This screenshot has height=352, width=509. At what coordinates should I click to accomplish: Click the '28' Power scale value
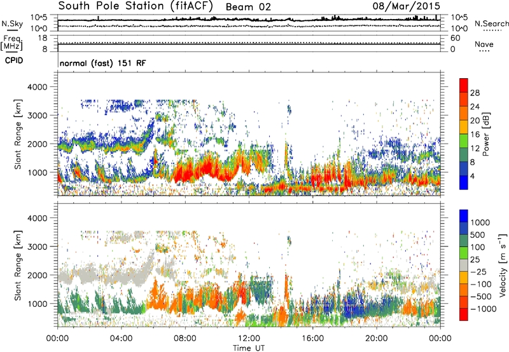click(475, 93)
